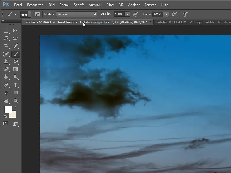
Task: Toggle pressure for size button
Action: (185, 14)
